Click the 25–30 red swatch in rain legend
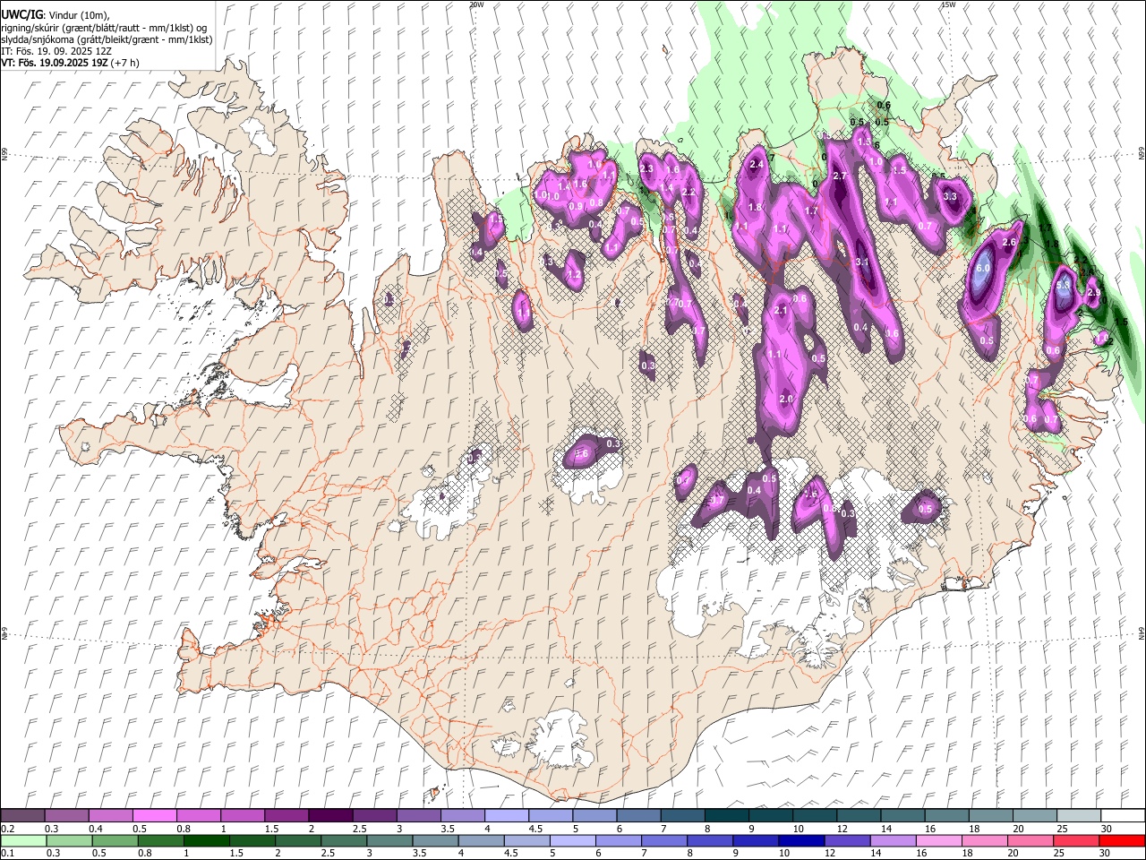The height and width of the screenshot is (860, 1146). (1076, 841)
